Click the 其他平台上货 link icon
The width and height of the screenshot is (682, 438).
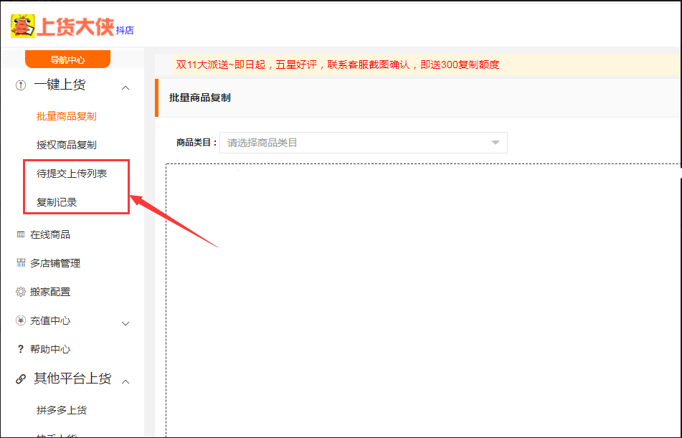click(x=21, y=379)
